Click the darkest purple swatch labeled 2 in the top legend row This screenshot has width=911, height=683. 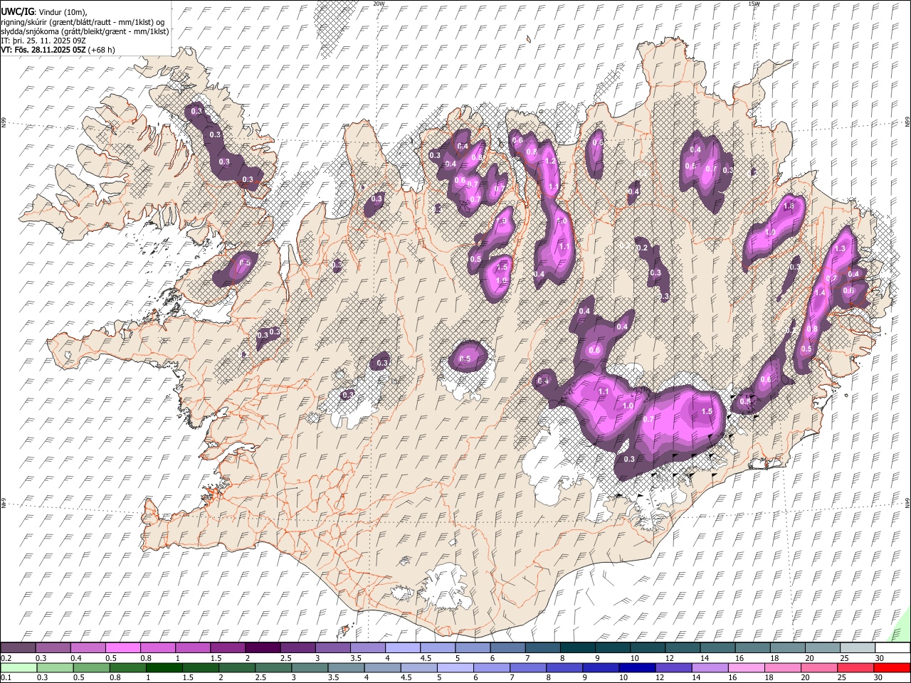262,648
